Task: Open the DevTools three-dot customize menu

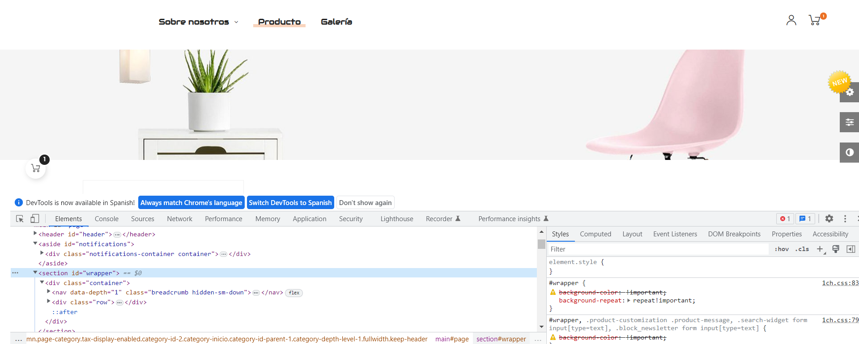Action: (x=845, y=219)
